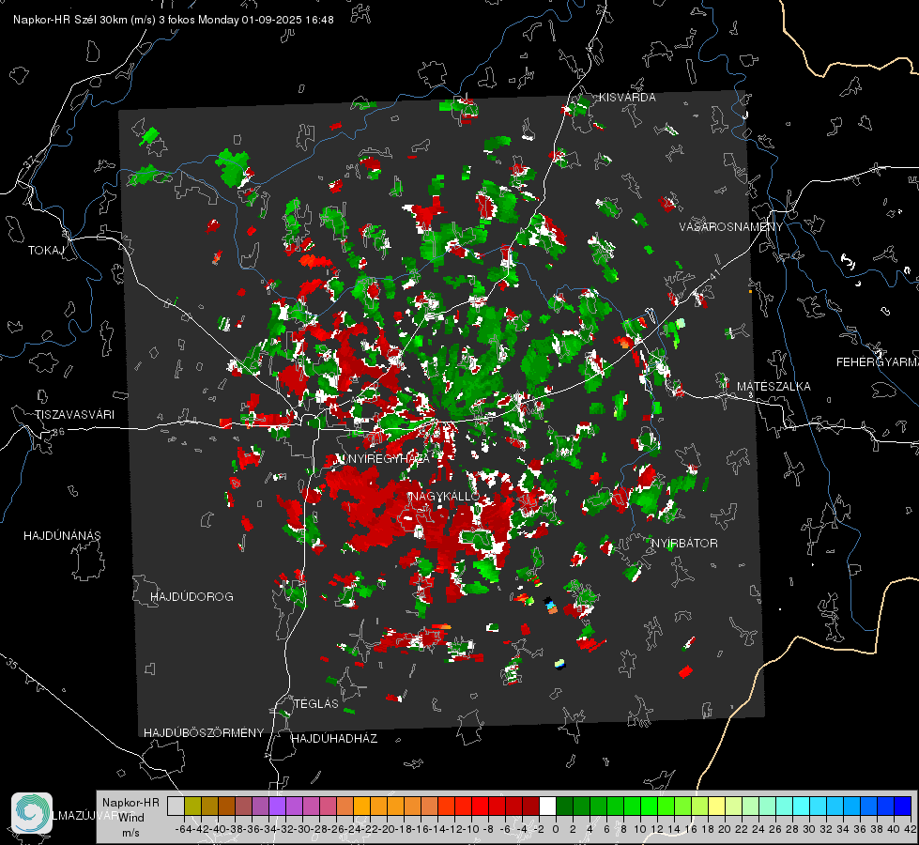
Task: Click the multicolor echo cluster south of Nagykálló
Action: pyautogui.click(x=550, y=605)
